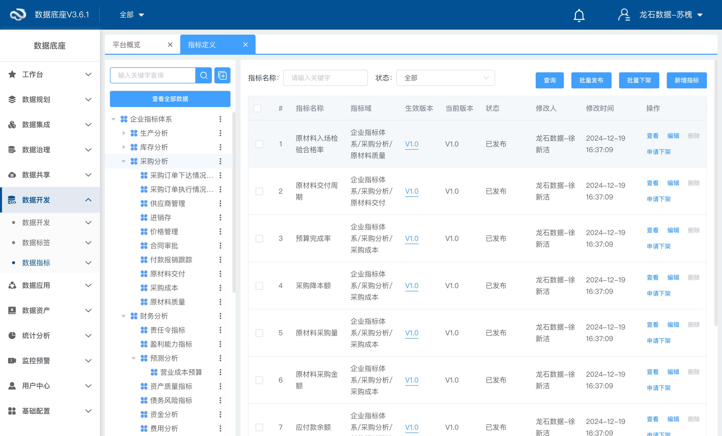Click the search magnifier icon in tree panel
Viewport: 722px width, 436px height.
pyautogui.click(x=204, y=75)
